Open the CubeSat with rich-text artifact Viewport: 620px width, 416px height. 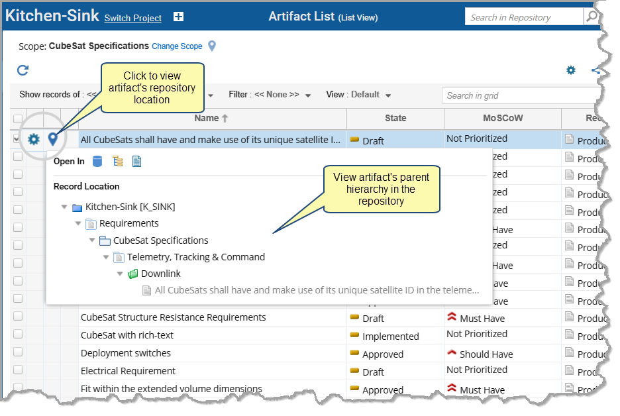click(127, 335)
